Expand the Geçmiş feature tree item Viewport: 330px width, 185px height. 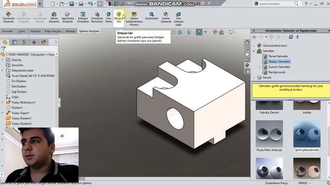2,60
